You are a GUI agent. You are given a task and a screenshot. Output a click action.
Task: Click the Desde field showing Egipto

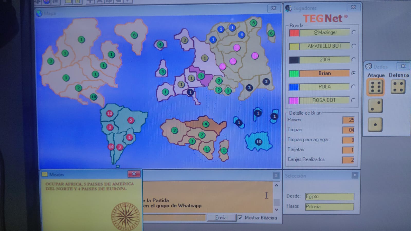(329, 197)
